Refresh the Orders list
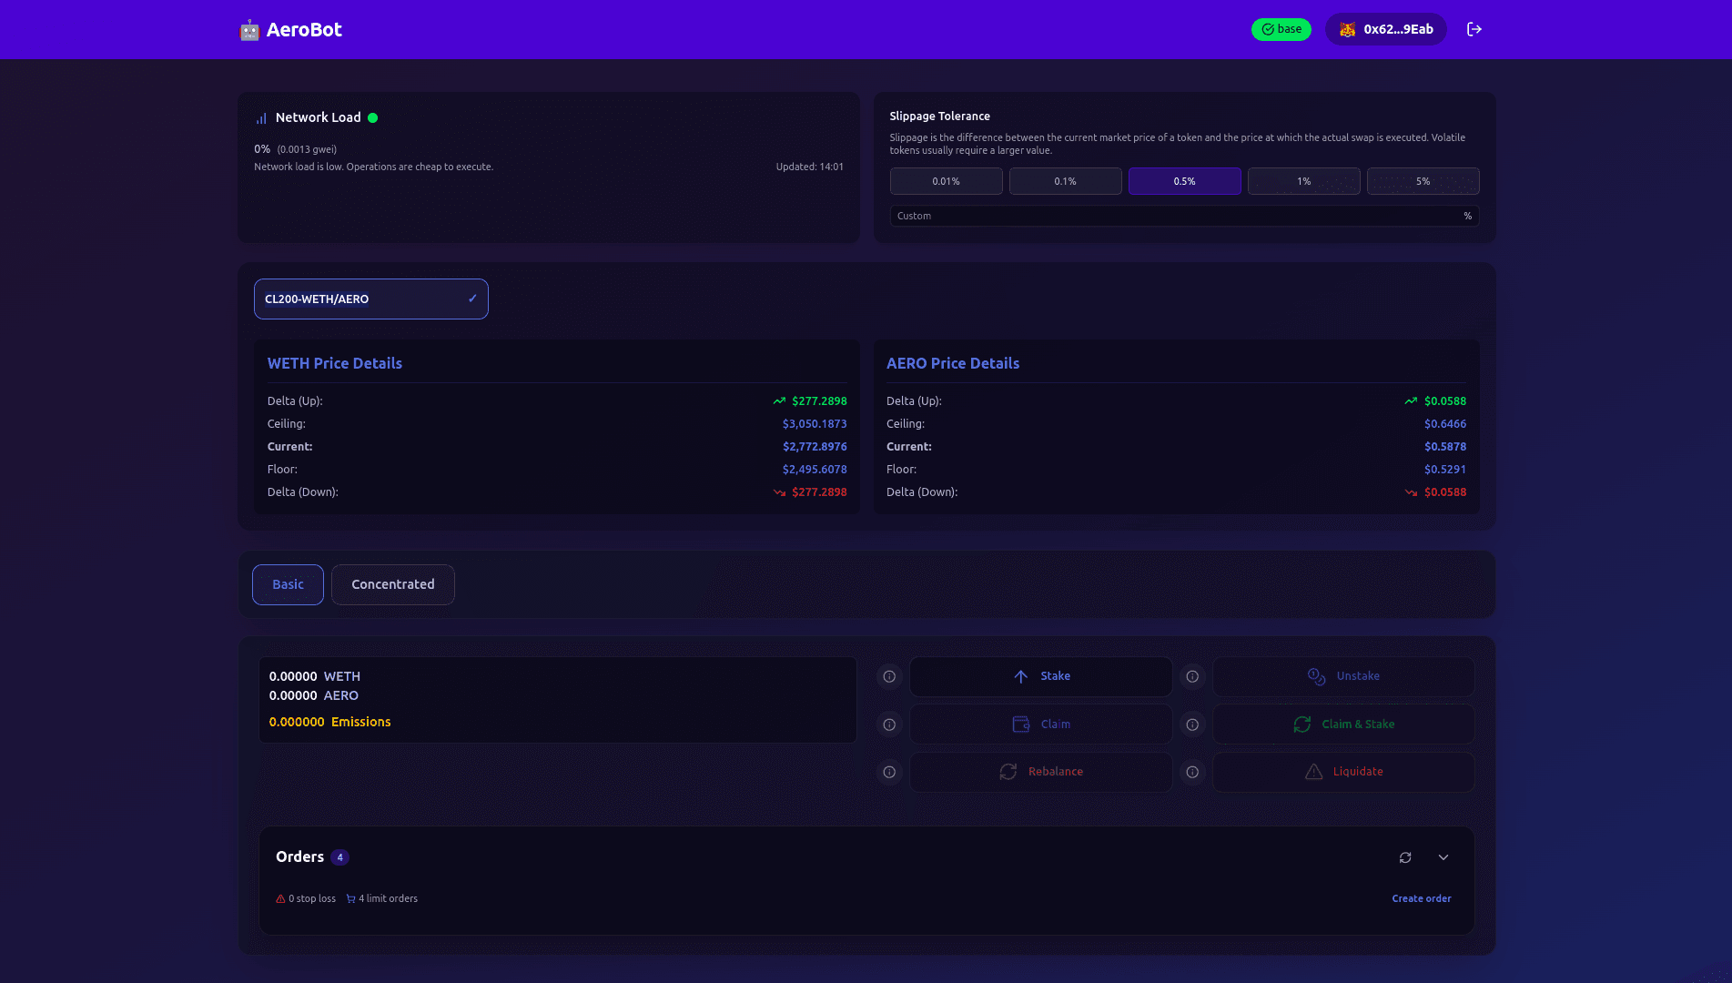1732x983 pixels. (1405, 857)
